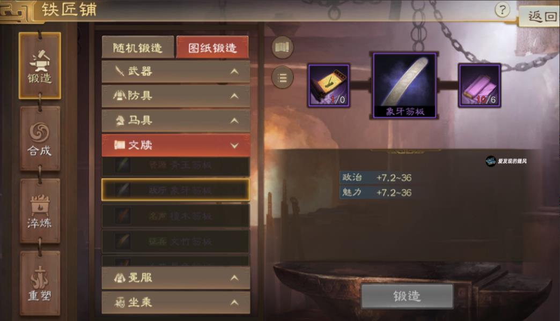Select the 重塑 reshape sidebar icon
The height and width of the screenshot is (321, 560).
pos(40,283)
